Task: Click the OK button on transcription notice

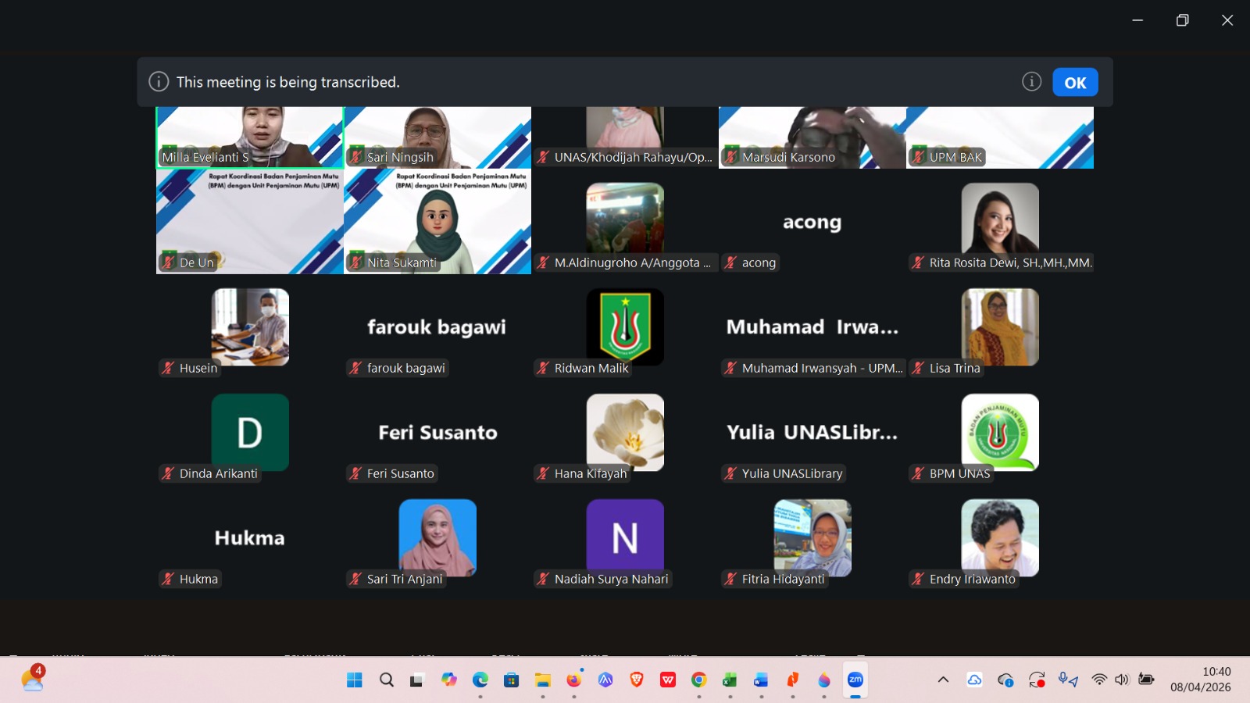Action: point(1075,82)
